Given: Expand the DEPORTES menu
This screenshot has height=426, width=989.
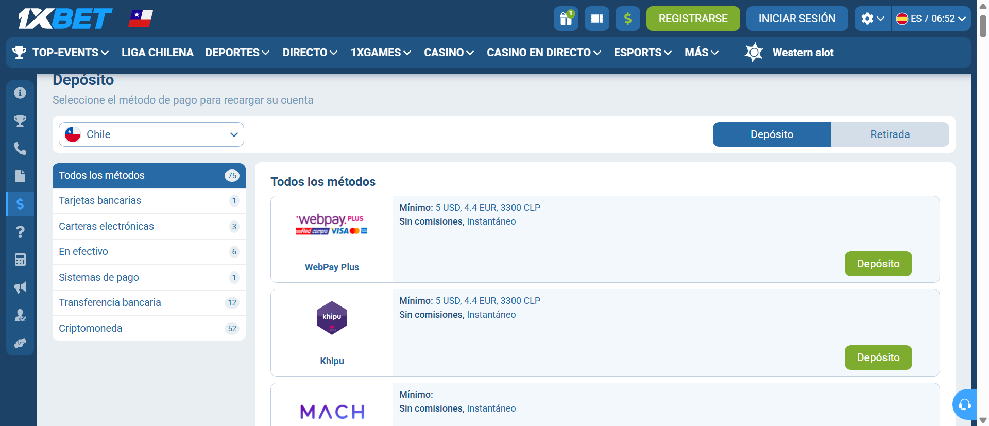Looking at the screenshot, I should click(237, 53).
